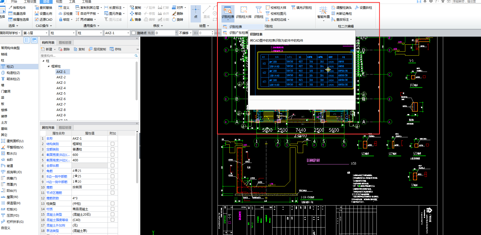Screen dimensions: 481x235
Task: Click 层间复制 in component list toolbar
Action: pos(97,49)
